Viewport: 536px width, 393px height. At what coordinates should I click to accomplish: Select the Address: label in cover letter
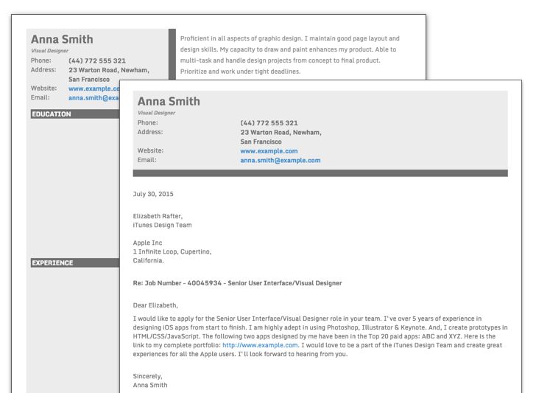(150, 132)
